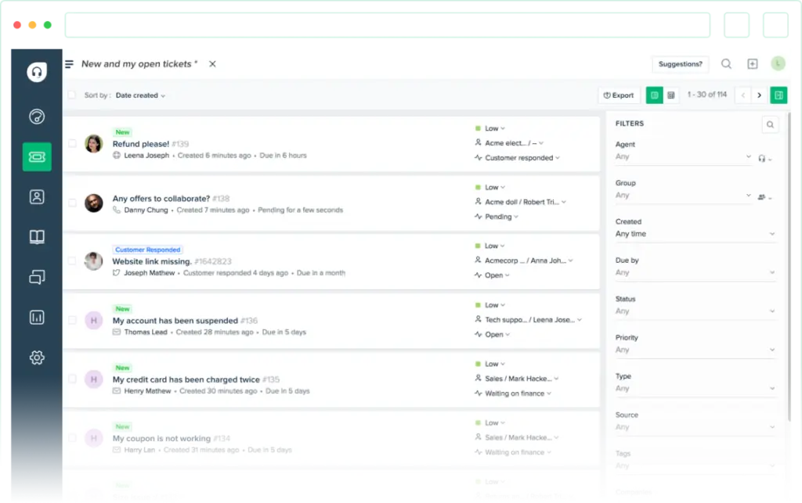Image resolution: width=802 pixels, height=503 pixels.
Task: Select the Tickets icon in the sidebar
Action: [36, 156]
